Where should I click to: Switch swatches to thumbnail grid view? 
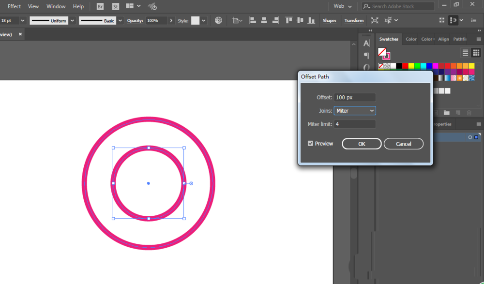pyautogui.click(x=476, y=53)
